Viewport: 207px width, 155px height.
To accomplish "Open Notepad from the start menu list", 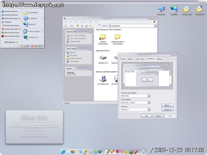I will [6, 22].
